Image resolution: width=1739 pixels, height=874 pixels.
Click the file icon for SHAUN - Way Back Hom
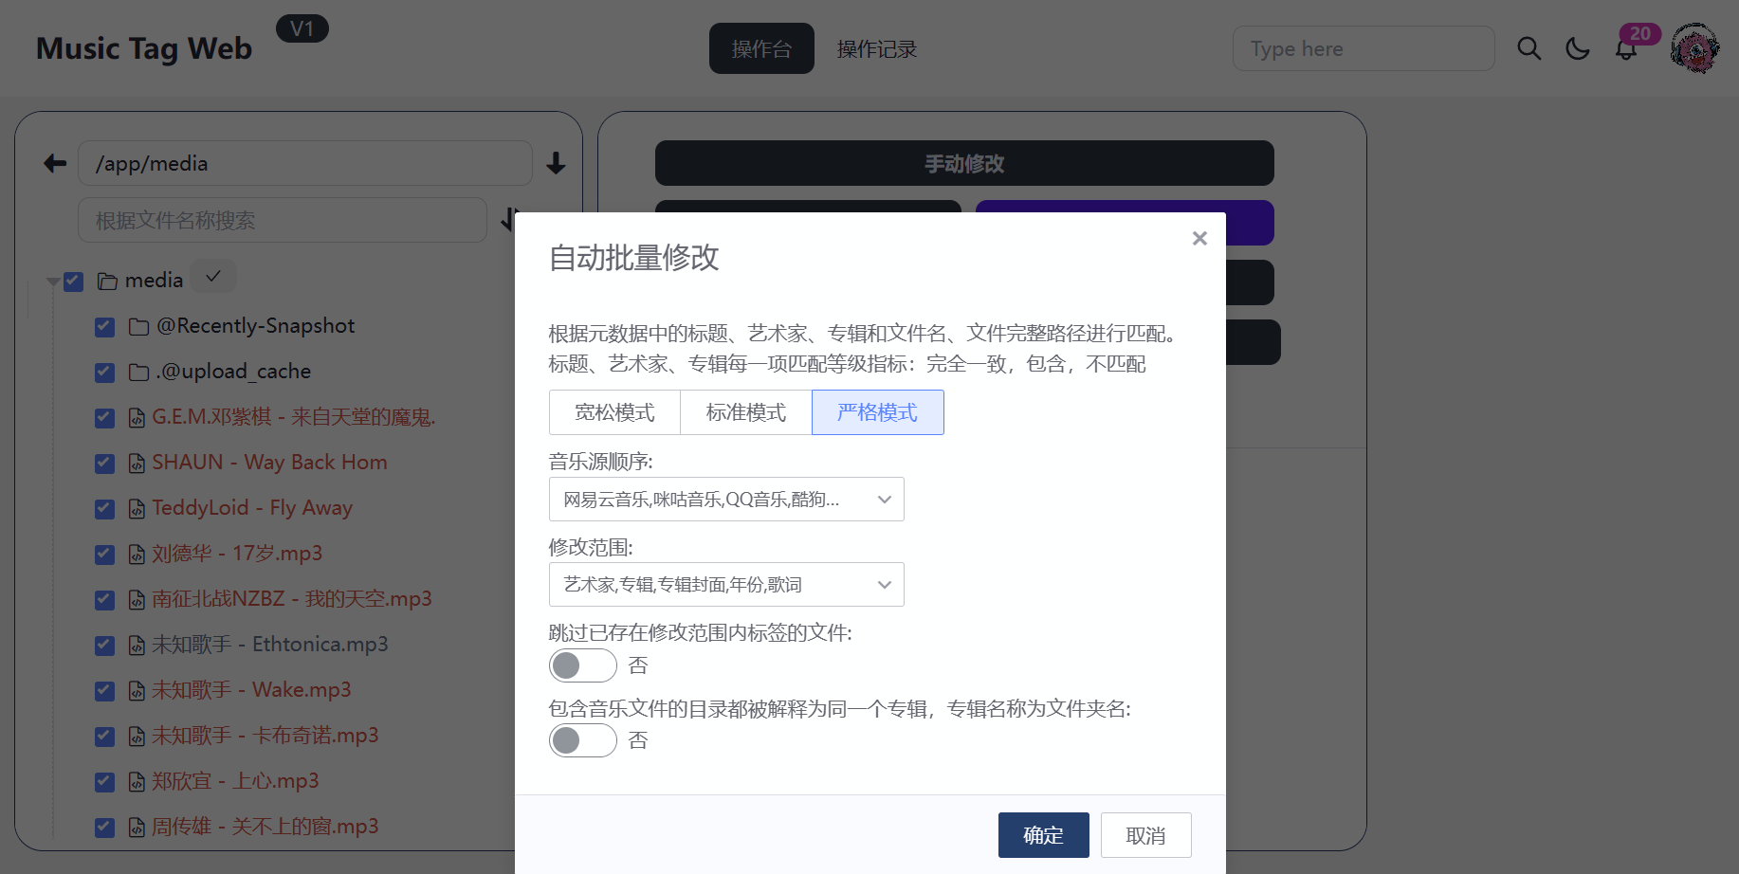[x=137, y=463]
